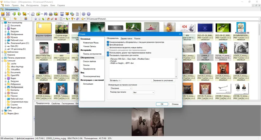Open the Инструменты menu
The height and width of the screenshot is (140, 261).
pos(32,5)
